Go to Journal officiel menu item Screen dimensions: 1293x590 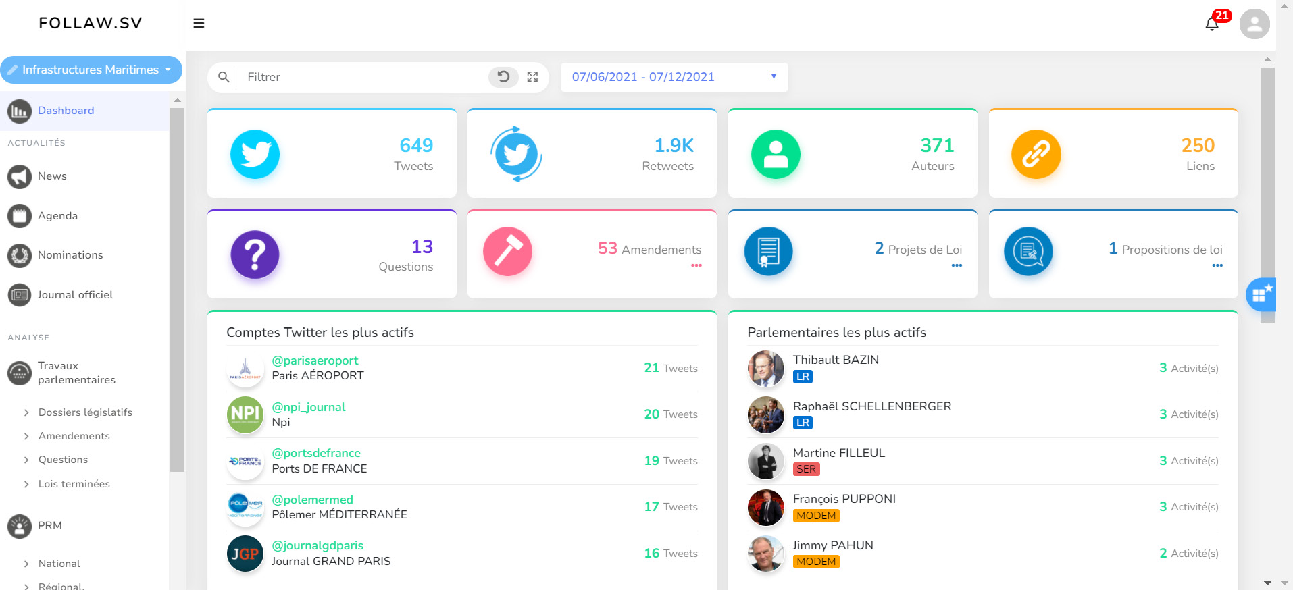pos(75,295)
